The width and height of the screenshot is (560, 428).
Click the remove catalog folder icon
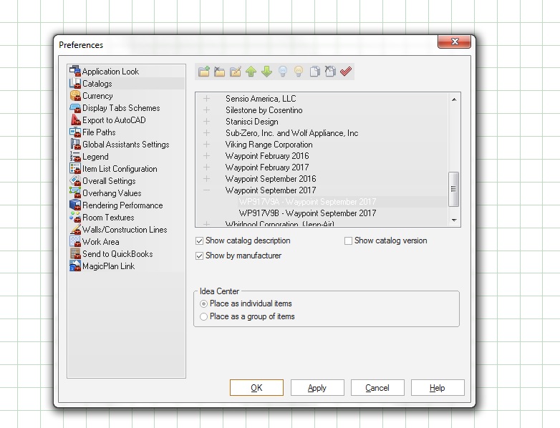(219, 72)
